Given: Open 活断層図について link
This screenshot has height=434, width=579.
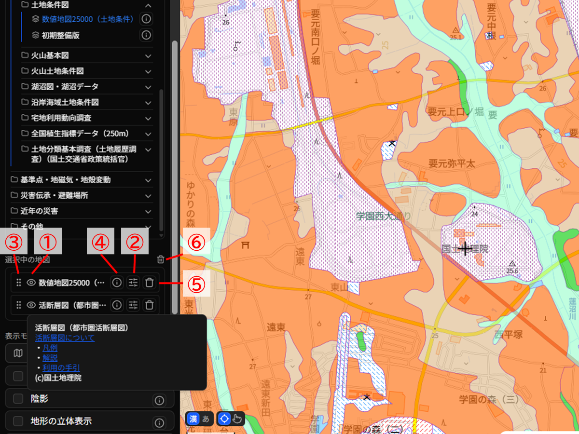Looking at the screenshot, I should click(65, 338).
